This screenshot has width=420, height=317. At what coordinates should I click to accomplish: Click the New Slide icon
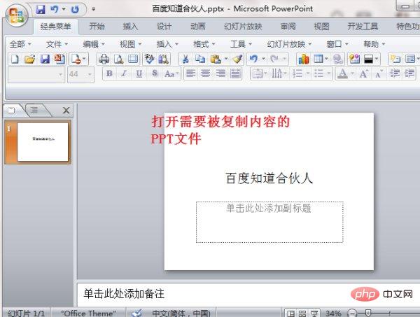[x=395, y=59]
